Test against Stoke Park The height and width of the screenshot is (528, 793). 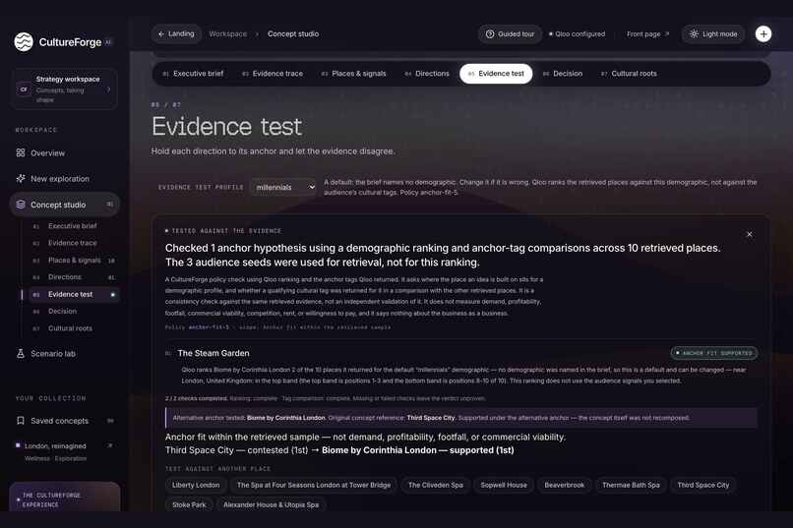pyautogui.click(x=189, y=504)
